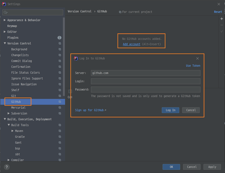225x173 pixels.
Task: Click project-level icon next to Maven
Action: [x=60, y=131]
